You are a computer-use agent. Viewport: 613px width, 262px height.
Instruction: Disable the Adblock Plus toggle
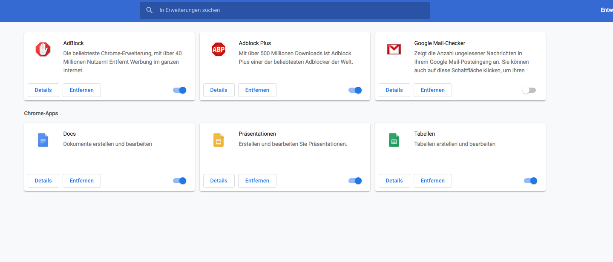(355, 90)
